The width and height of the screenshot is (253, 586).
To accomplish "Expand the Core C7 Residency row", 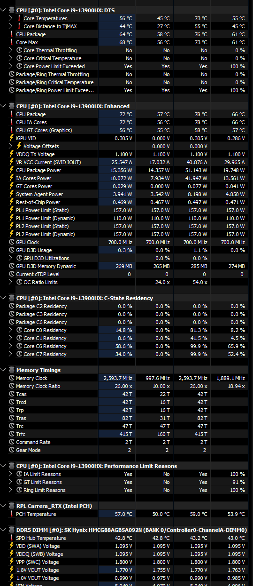I will click(11, 354).
